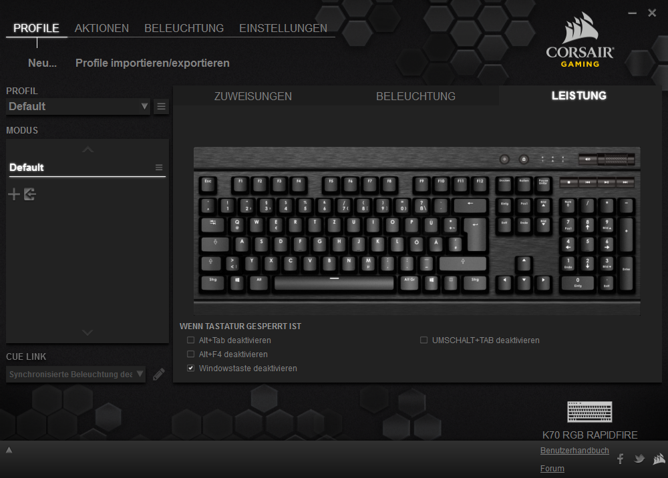The width and height of the screenshot is (668, 478).
Task: Open the EINSTELLUNGEN menu tab
Action: pos(283,28)
